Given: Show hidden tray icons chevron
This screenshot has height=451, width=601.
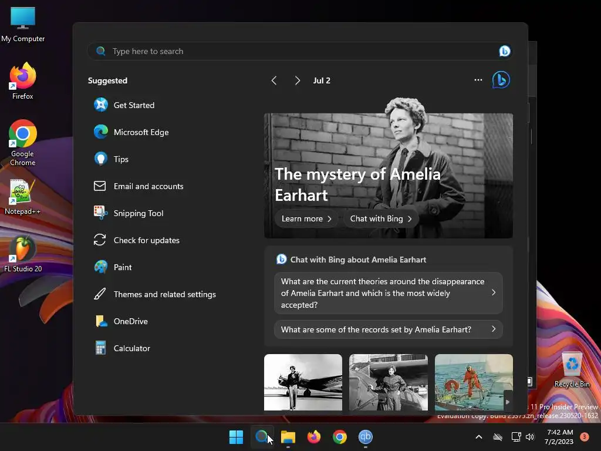Looking at the screenshot, I should coord(479,437).
